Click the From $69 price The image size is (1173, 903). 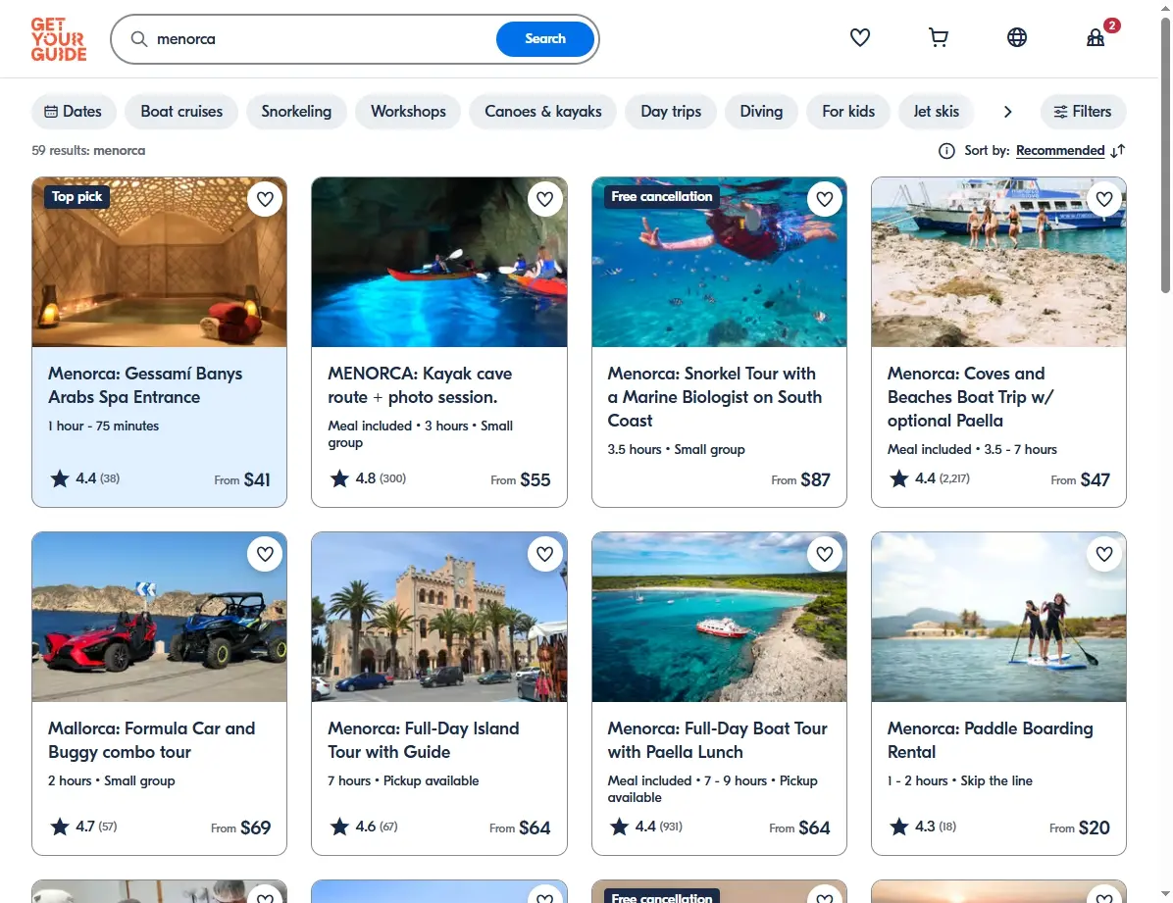[240, 828]
